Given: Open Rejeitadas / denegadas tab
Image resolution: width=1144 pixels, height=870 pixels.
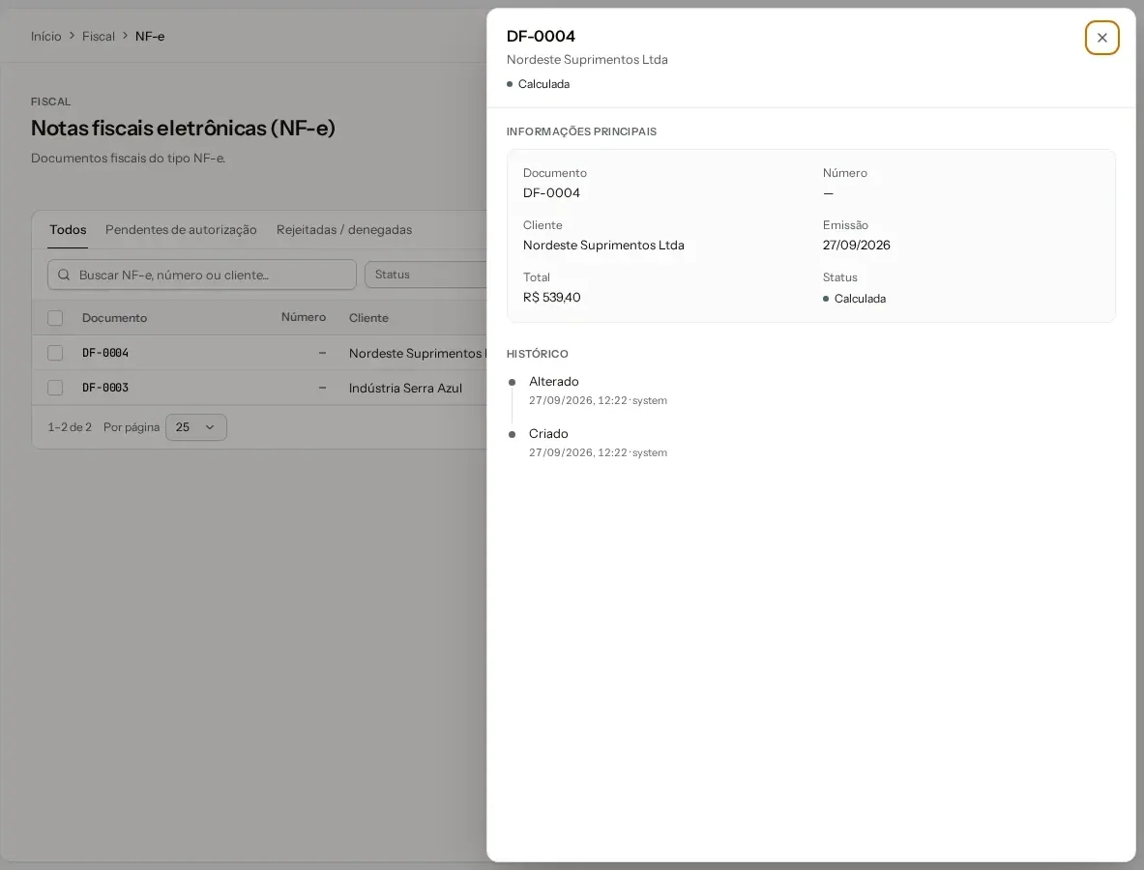Looking at the screenshot, I should [344, 230].
